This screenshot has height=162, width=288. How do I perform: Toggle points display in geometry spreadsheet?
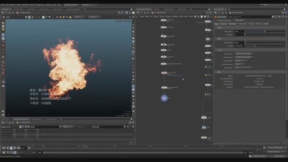click(x=21, y=127)
